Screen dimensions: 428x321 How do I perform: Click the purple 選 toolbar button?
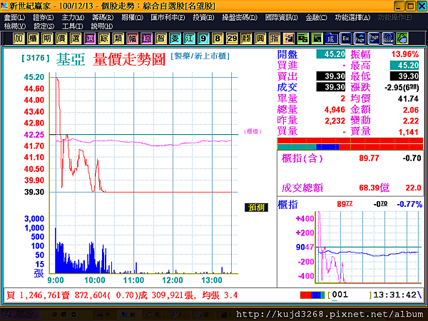tap(90, 39)
